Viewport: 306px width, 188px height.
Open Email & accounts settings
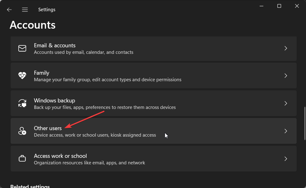(x=153, y=49)
